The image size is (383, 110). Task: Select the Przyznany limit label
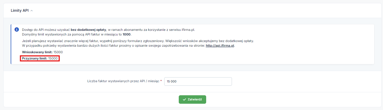pyautogui.click(x=35, y=58)
